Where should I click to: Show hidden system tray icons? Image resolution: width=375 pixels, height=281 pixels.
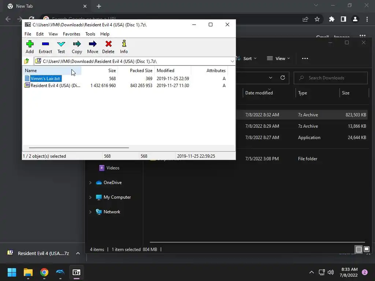coord(311,272)
